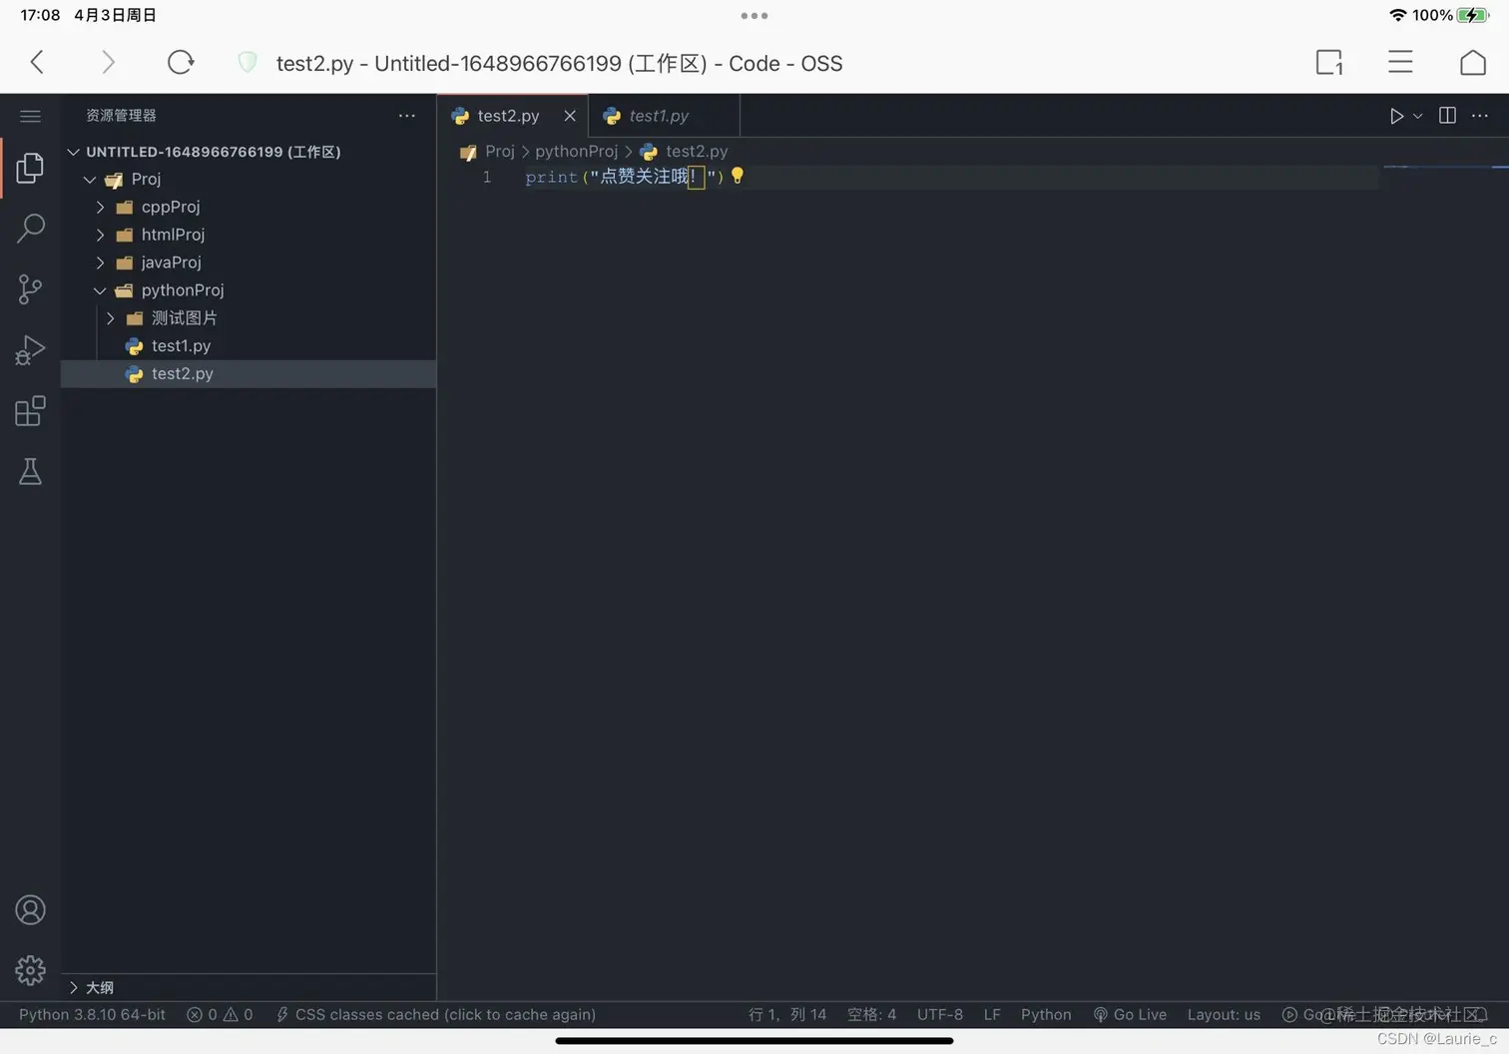Select Python 3.8.10 64-bit interpreter
Screen dimensions: 1509x1054
[x=93, y=1015]
